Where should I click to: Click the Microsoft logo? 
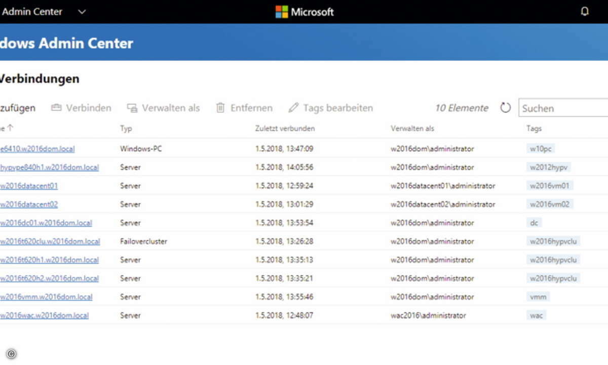tap(305, 12)
